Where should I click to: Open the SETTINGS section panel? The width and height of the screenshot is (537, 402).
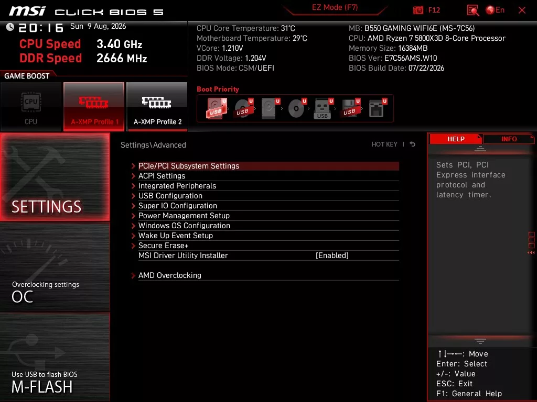click(55, 177)
